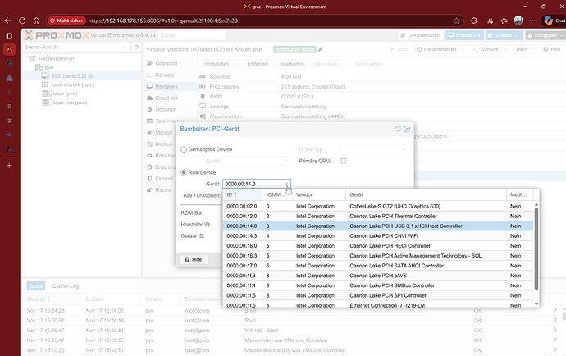Screen dimensions: 566x356
Task: Open tab actions icon in sidebar
Action: pyautogui.click(x=9, y=35)
